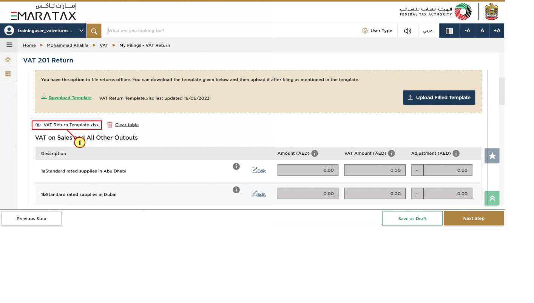Click the EmaraTax logo

(x=43, y=12)
